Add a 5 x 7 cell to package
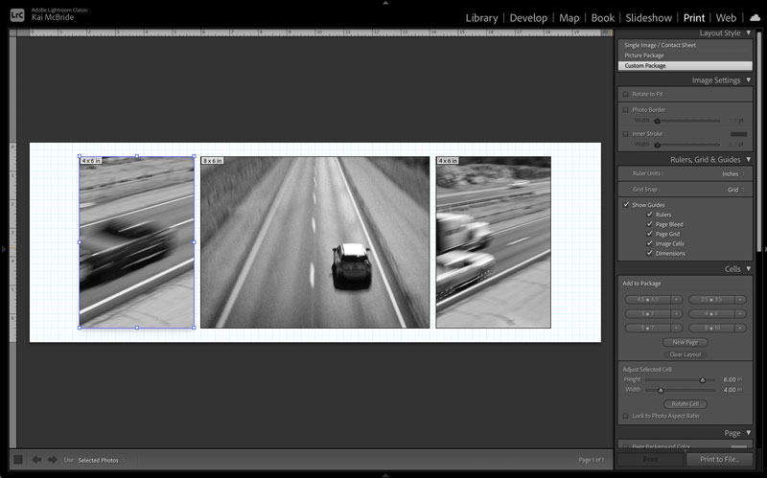Image resolution: width=767 pixels, height=478 pixels. tap(648, 328)
